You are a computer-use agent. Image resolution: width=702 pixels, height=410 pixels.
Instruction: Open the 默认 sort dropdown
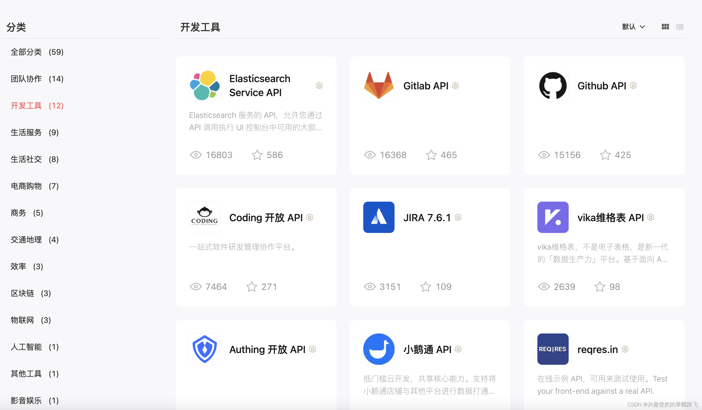(633, 27)
